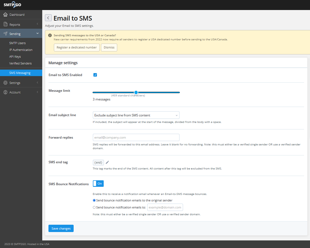
Task: Click the 'Email to SMS' page title
Action: [73, 18]
